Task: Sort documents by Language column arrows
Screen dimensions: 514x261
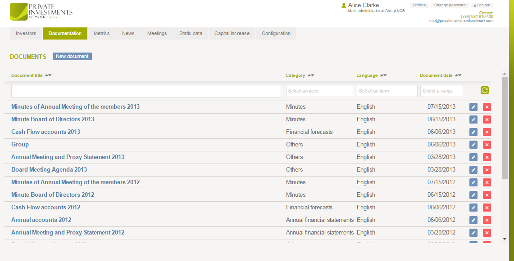Action: 383,75
